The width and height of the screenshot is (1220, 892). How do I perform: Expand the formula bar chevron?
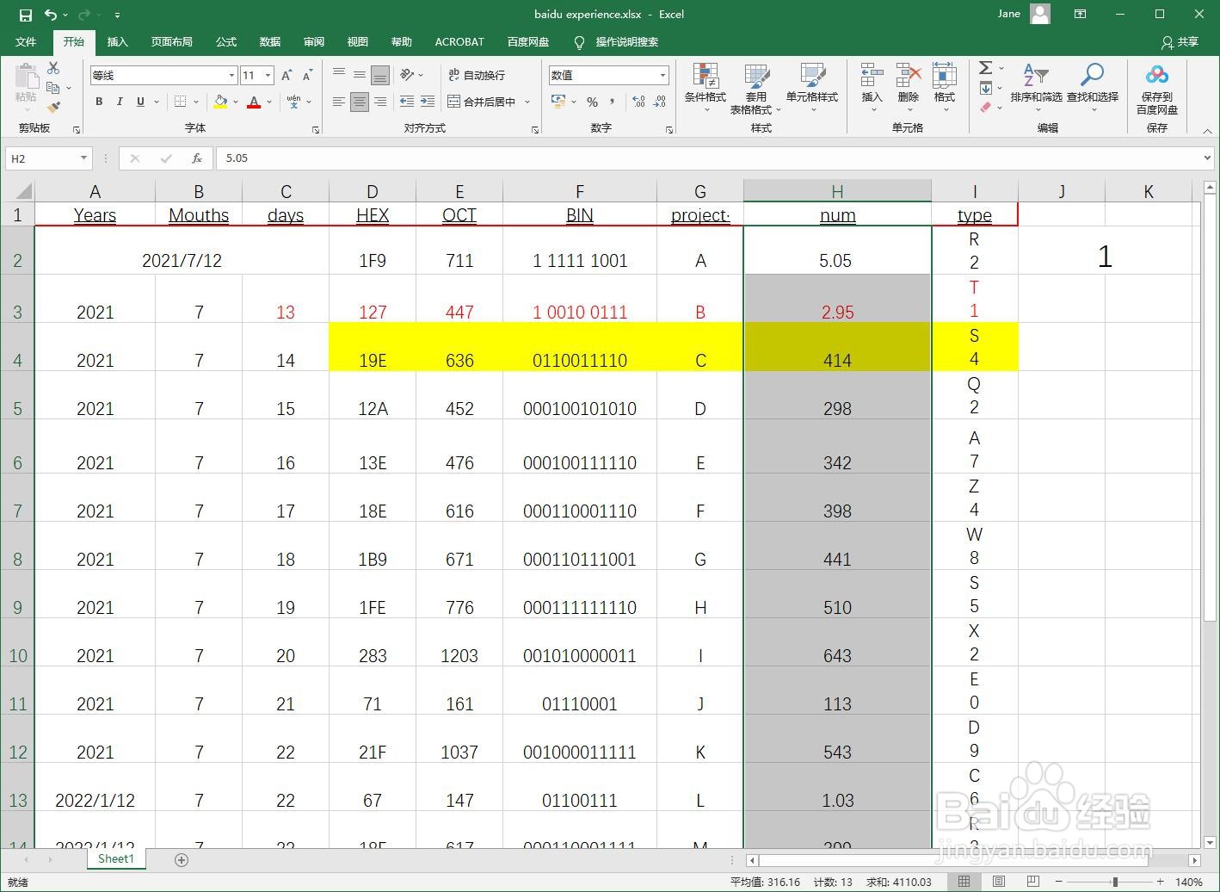[x=1208, y=158]
